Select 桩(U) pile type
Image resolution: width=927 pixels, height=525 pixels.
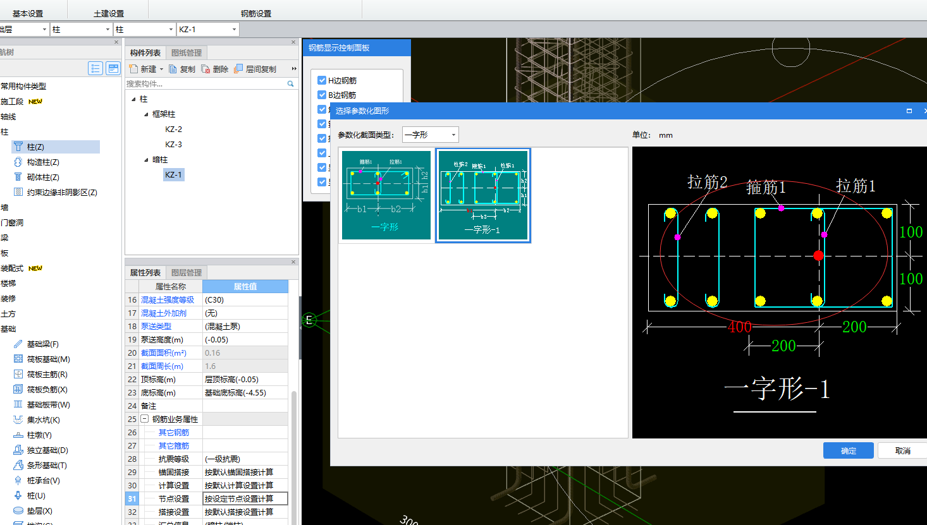pyautogui.click(x=29, y=495)
